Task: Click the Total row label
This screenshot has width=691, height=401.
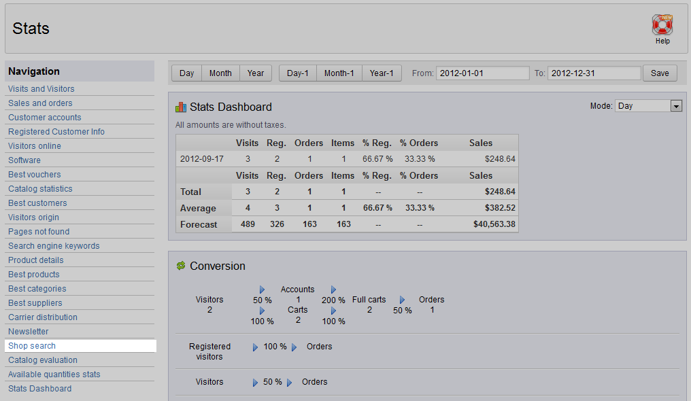Action: coord(190,192)
